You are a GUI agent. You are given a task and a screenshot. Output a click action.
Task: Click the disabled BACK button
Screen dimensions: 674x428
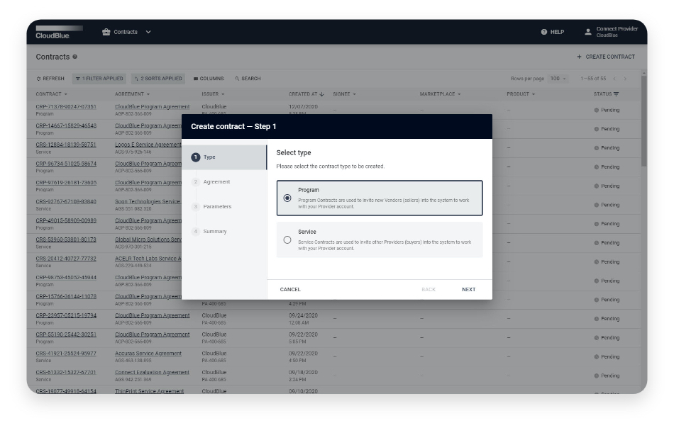click(x=429, y=289)
